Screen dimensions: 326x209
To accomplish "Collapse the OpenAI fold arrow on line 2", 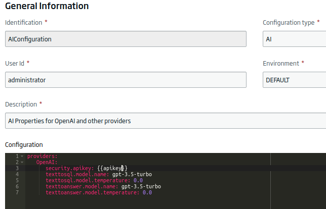I will point(22,162).
